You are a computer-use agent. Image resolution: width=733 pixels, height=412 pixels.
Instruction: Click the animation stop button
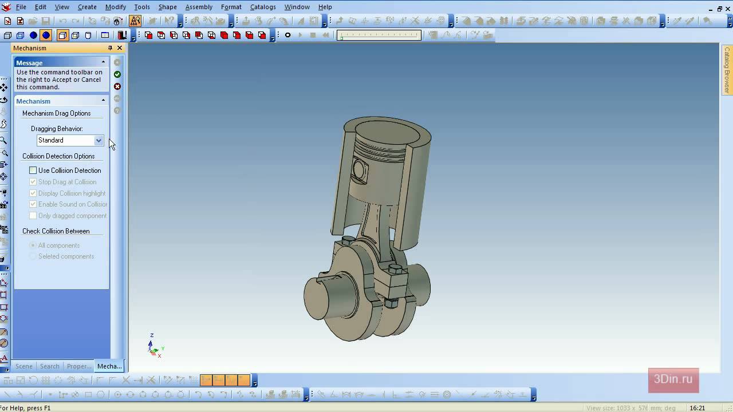pos(313,35)
